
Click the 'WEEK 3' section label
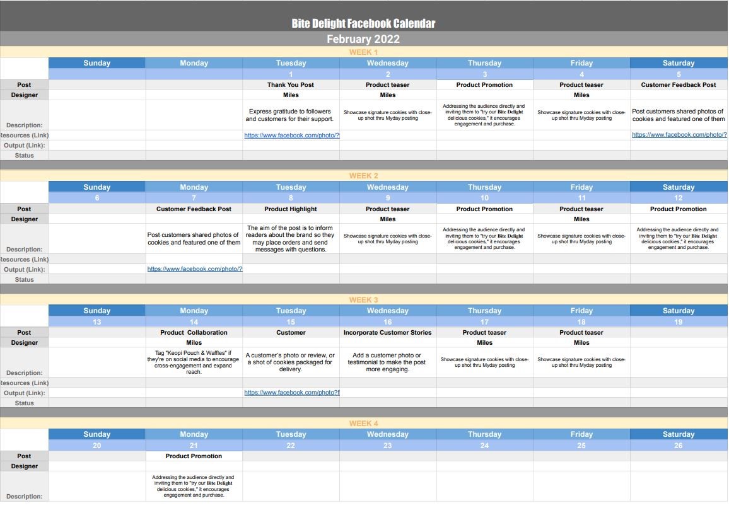(x=363, y=300)
